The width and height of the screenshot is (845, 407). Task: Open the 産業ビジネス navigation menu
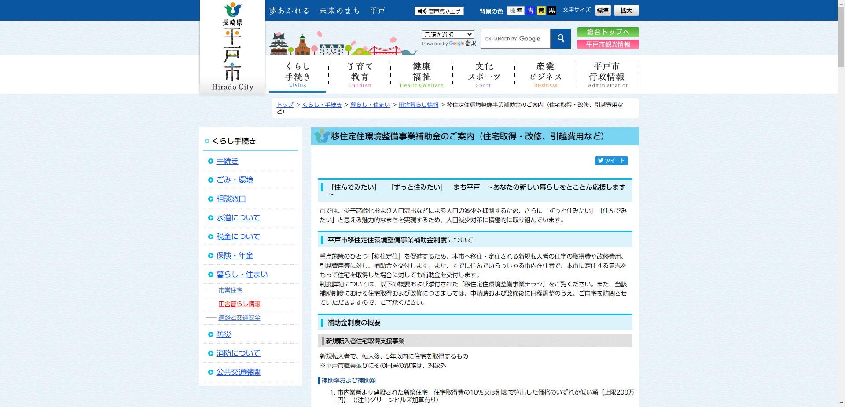545,74
